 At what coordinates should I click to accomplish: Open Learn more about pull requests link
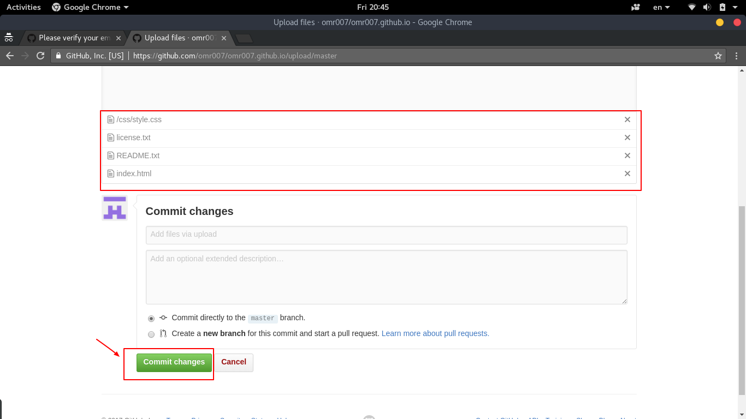(435, 333)
